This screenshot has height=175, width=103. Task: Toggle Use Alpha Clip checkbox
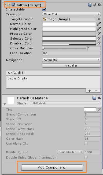[86, 143]
